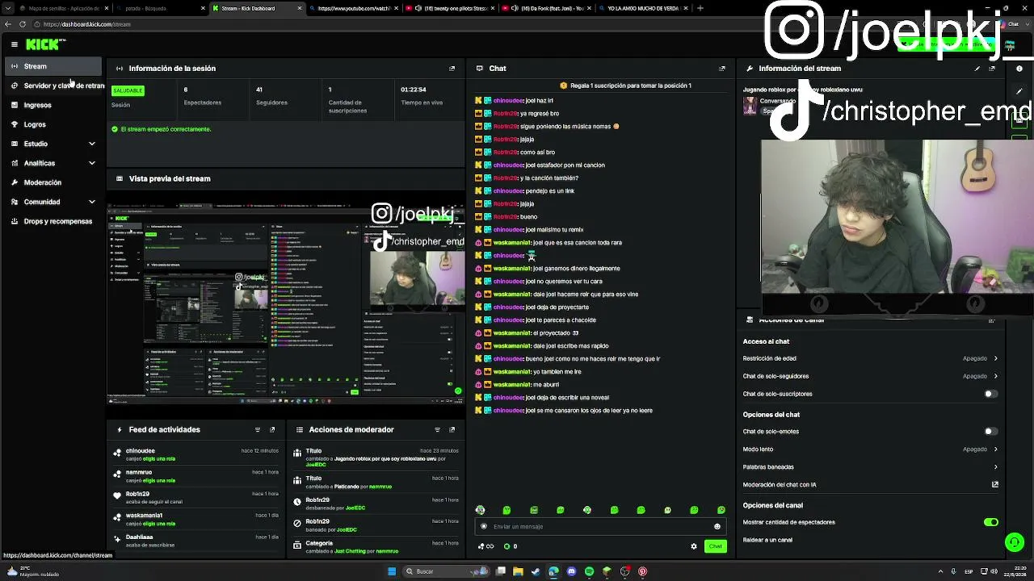Open the Logros page
This screenshot has height=581, width=1034.
(x=53, y=124)
